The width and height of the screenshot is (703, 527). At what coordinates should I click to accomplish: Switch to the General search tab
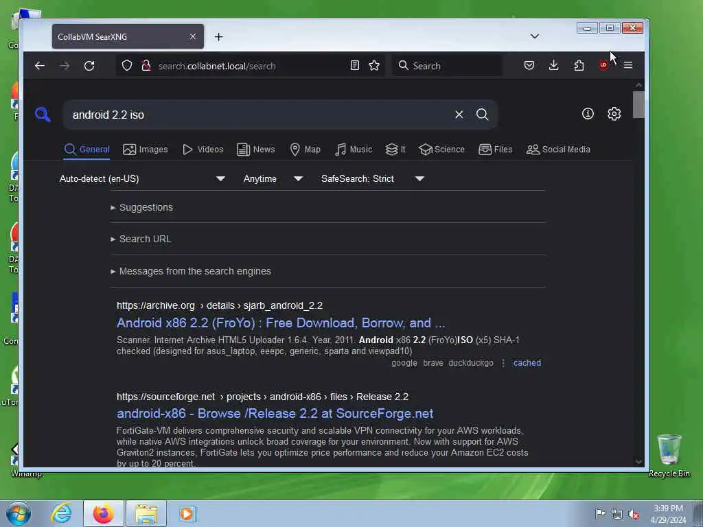[87, 150]
